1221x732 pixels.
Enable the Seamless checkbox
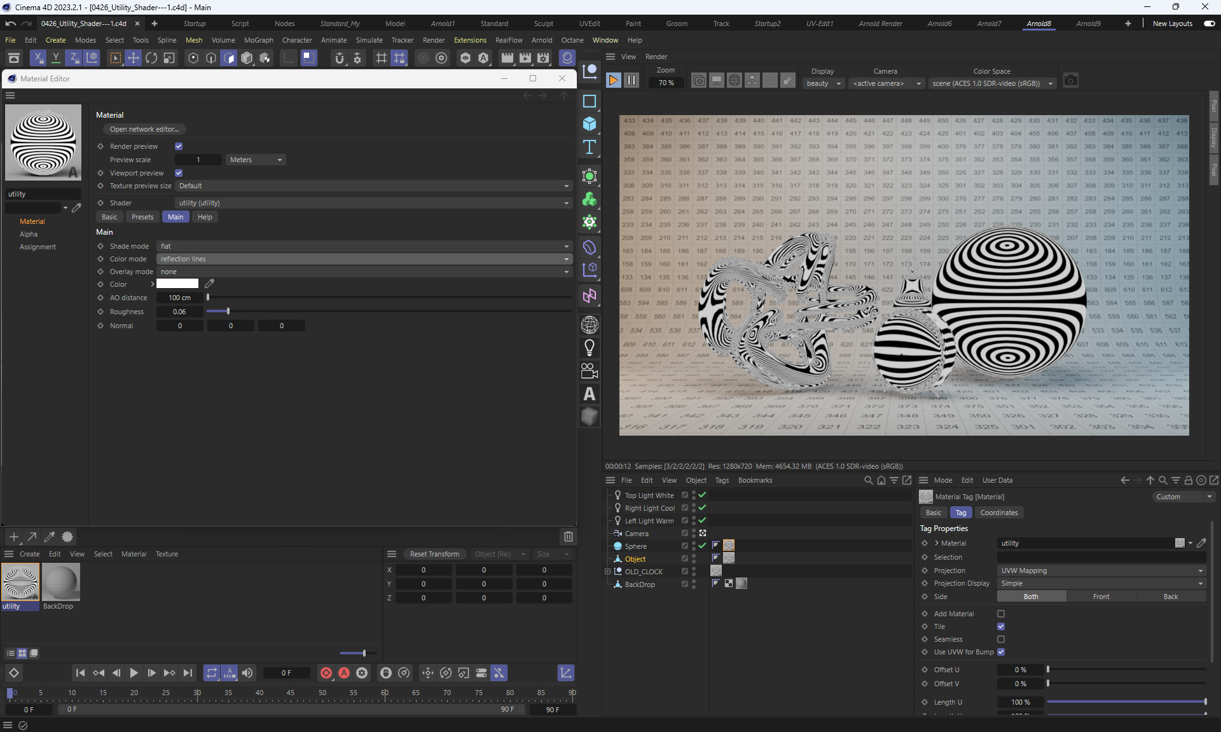click(x=1001, y=639)
